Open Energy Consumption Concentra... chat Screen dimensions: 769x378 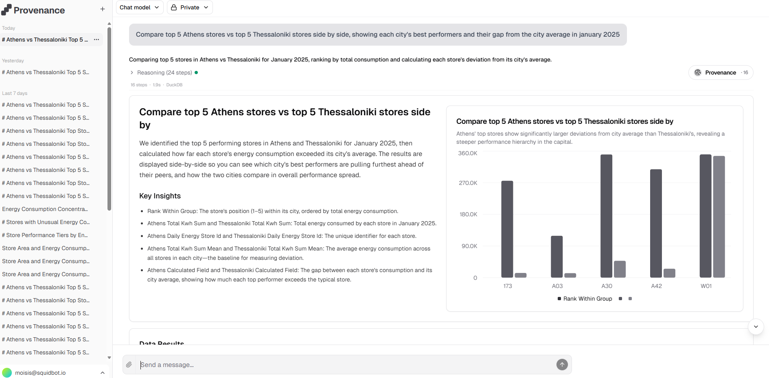coord(45,209)
